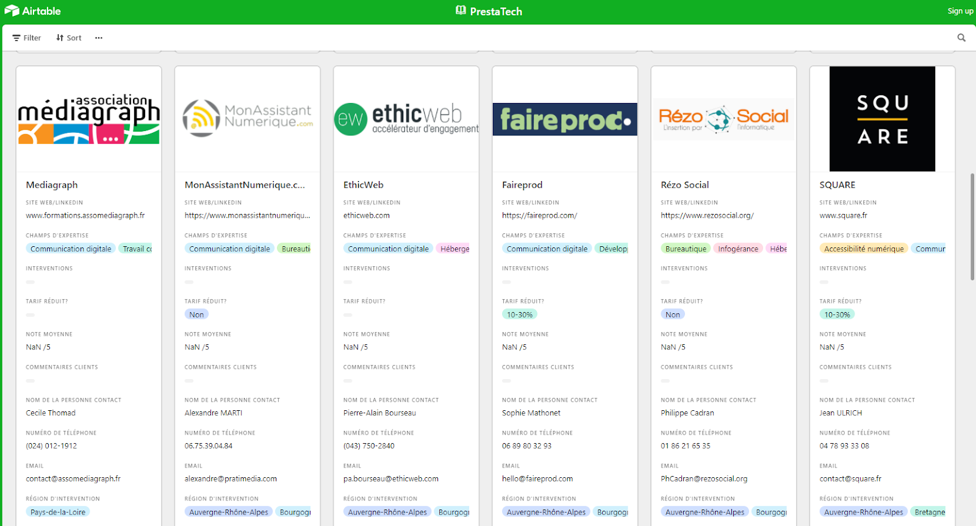Click the vertical scrollbar thumb
Screen dimensions: 976x526
(x=972, y=227)
